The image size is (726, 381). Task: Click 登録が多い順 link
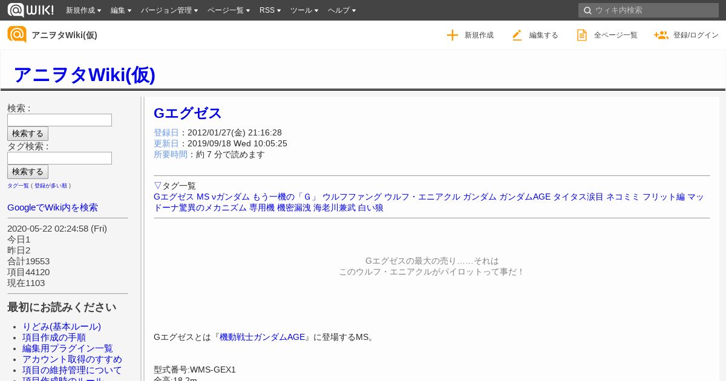51,186
